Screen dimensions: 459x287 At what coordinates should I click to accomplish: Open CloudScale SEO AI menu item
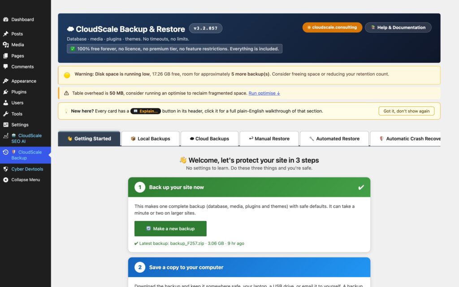26,138
